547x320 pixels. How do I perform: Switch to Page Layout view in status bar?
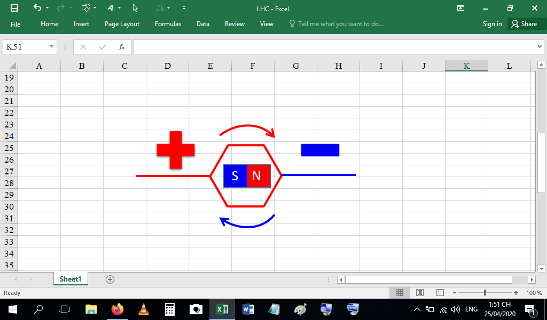420,293
